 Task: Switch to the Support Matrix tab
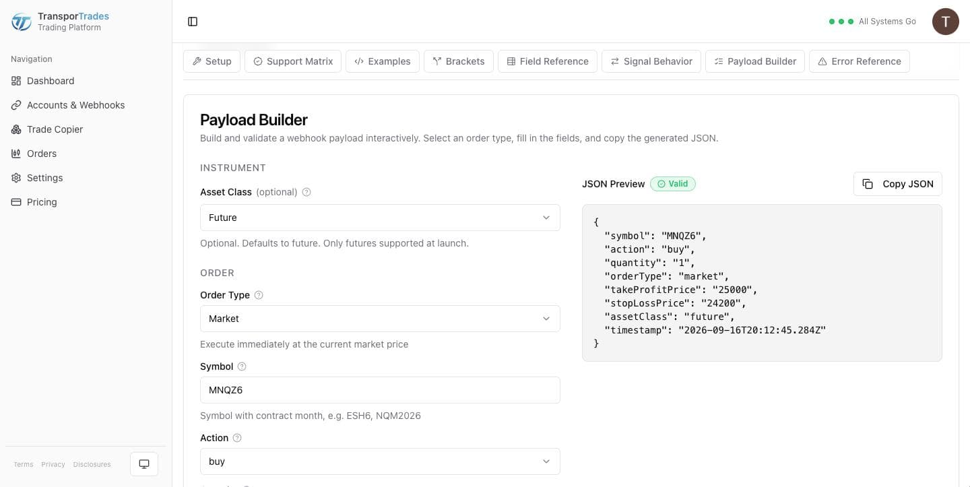click(293, 61)
